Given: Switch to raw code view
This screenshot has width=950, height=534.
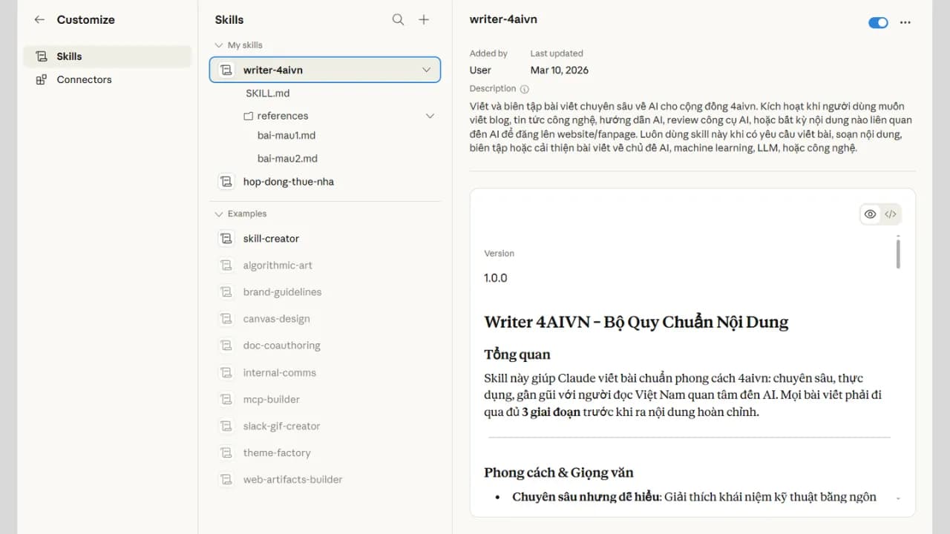Looking at the screenshot, I should [x=891, y=214].
